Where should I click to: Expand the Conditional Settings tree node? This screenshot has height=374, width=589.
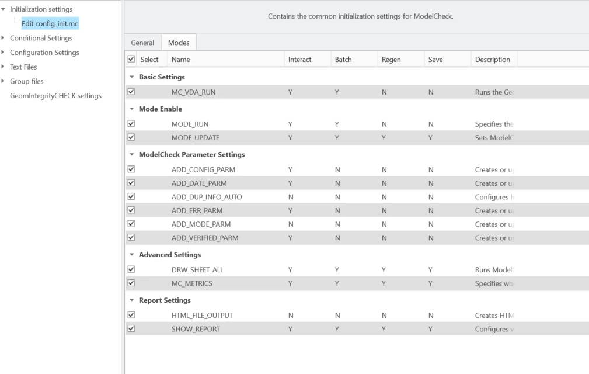pyautogui.click(x=3, y=38)
